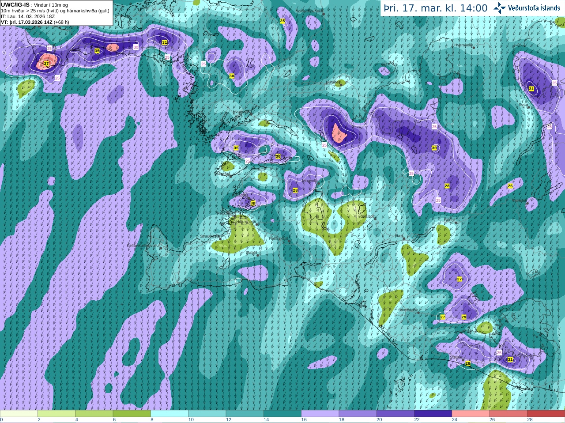Click the legend scale value 16
Viewport: 565px width, 423px height.
[x=304, y=420]
